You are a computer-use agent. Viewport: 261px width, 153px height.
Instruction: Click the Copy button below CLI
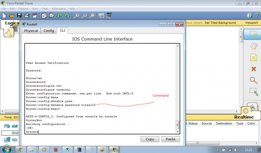[150, 139]
